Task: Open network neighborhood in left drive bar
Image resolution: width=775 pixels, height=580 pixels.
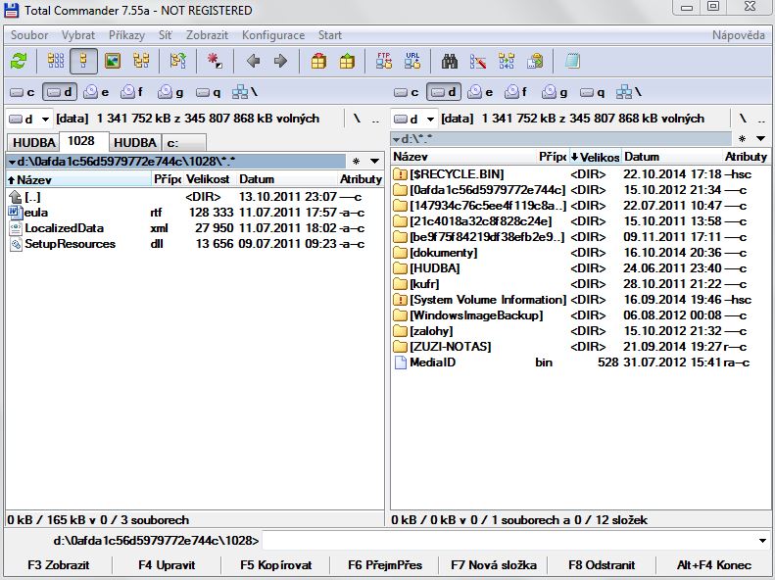Action: [245, 92]
